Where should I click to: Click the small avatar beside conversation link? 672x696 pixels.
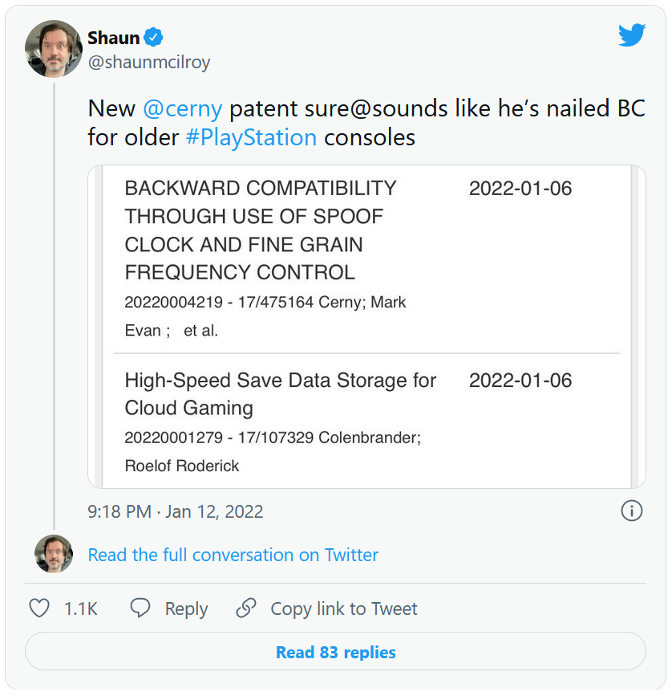(54, 555)
